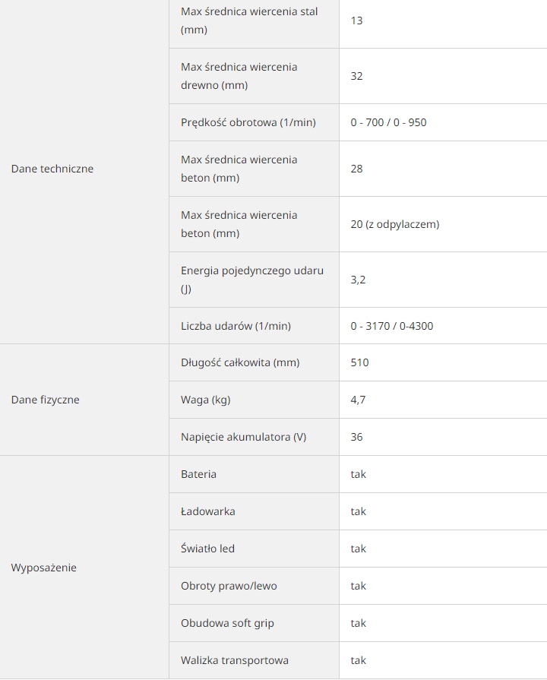This screenshot has width=547, height=680.
Task: Click the 'Energia pojedynczego udaru (J)' label
Action: click(252, 280)
